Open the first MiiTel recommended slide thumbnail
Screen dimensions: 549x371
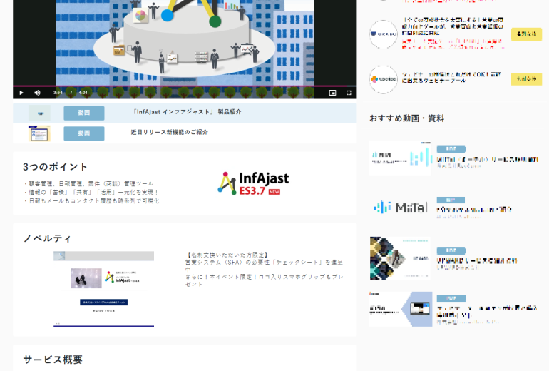(401, 158)
